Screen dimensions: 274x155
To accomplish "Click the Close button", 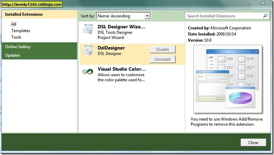I will pyautogui.click(x=253, y=142).
